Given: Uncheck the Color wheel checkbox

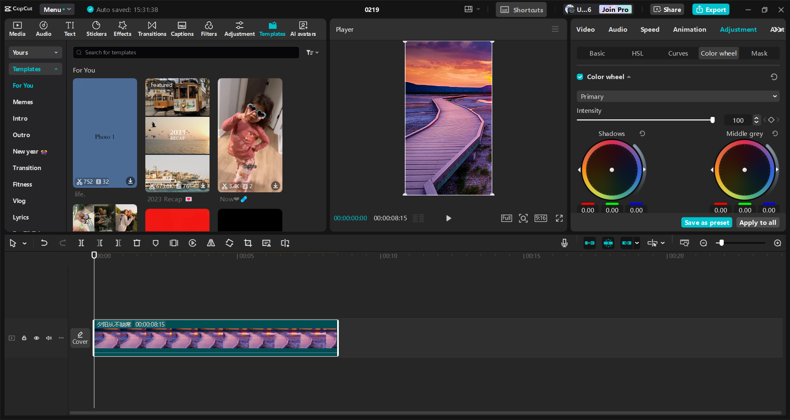Looking at the screenshot, I should [x=579, y=77].
